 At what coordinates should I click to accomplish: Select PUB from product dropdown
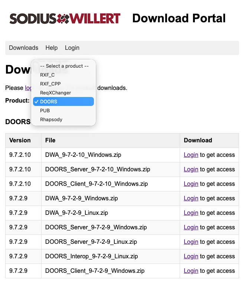click(x=63, y=111)
